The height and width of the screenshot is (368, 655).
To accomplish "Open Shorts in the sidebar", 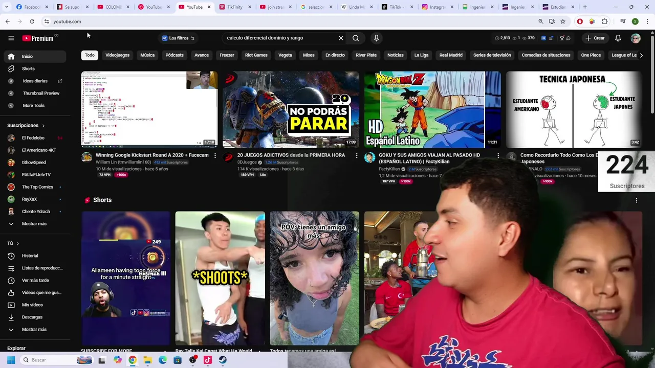I will [35, 68].
